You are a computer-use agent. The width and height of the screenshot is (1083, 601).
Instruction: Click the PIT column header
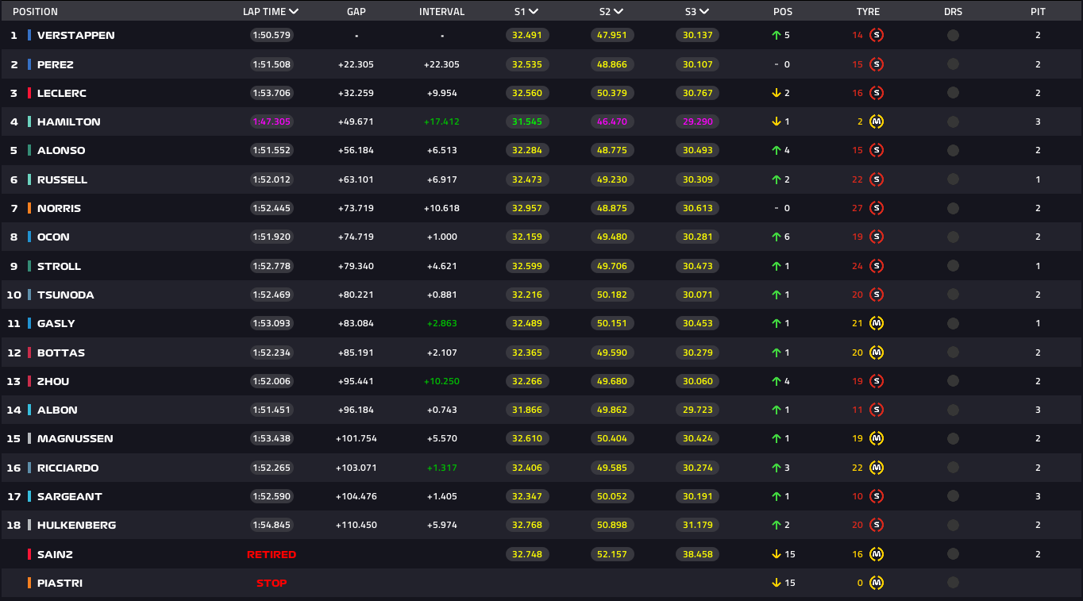click(1038, 12)
